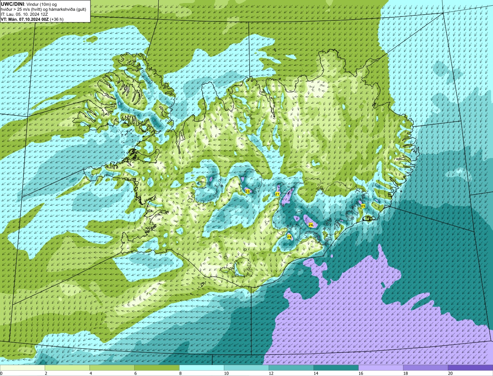Click the '(+36 h)' forecast offset text

57,19
